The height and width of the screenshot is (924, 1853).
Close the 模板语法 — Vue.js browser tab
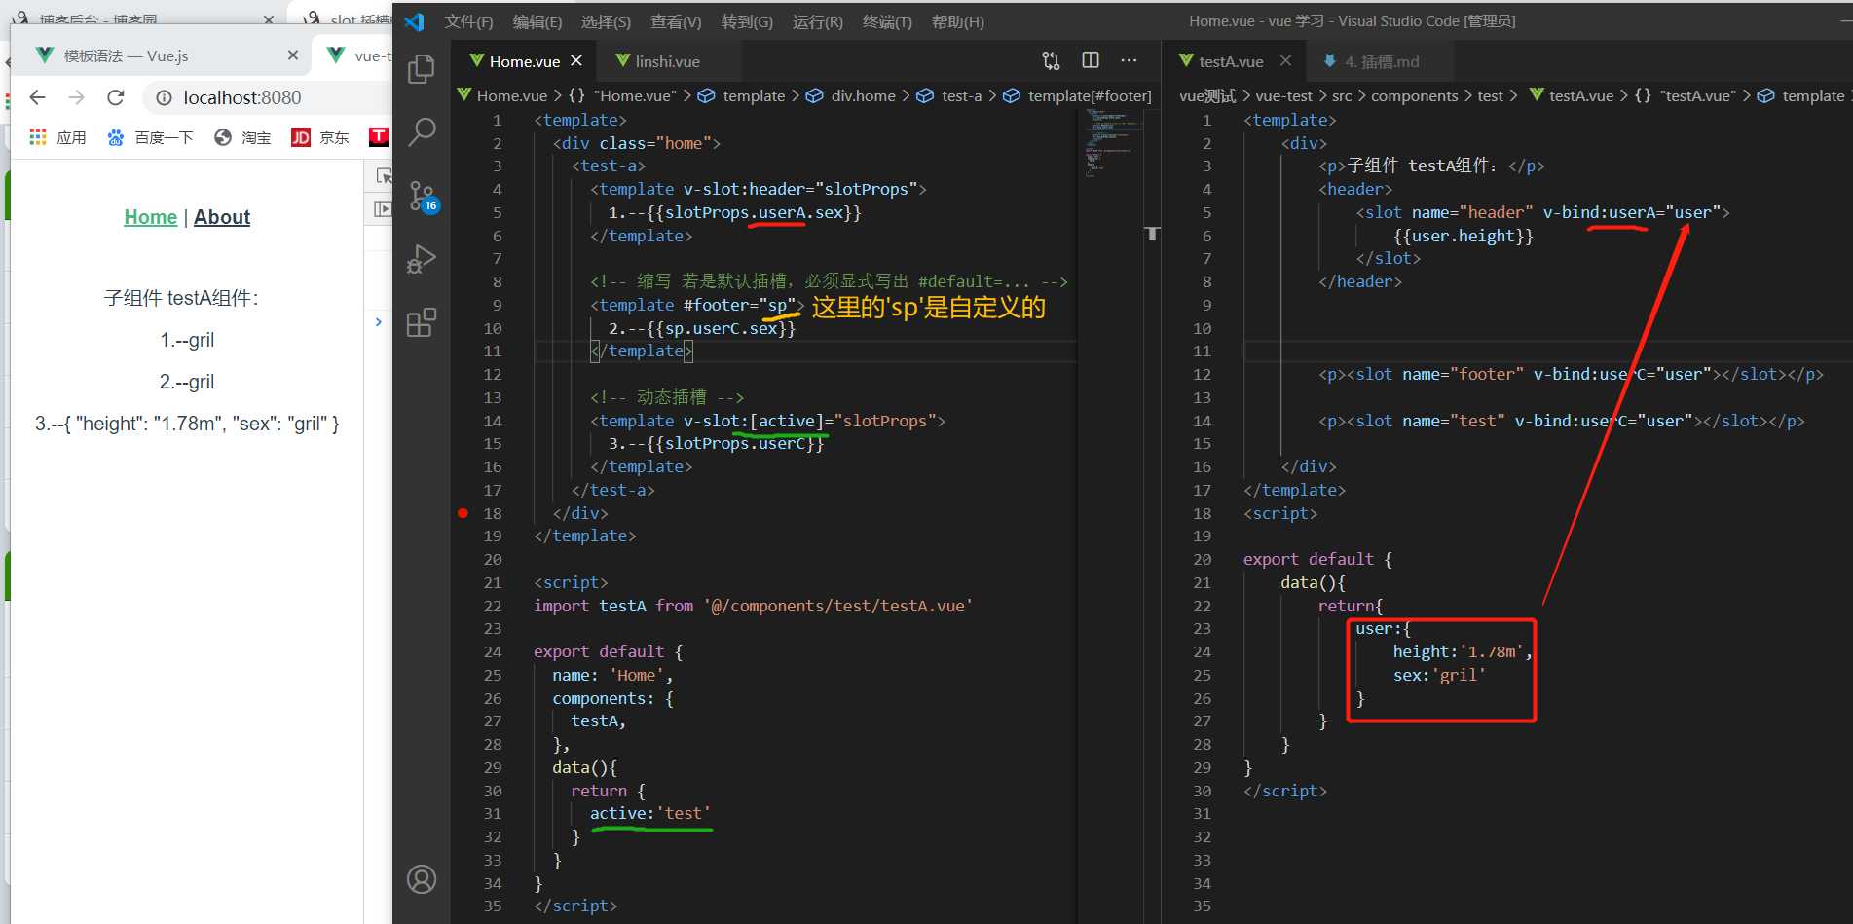pyautogui.click(x=292, y=55)
